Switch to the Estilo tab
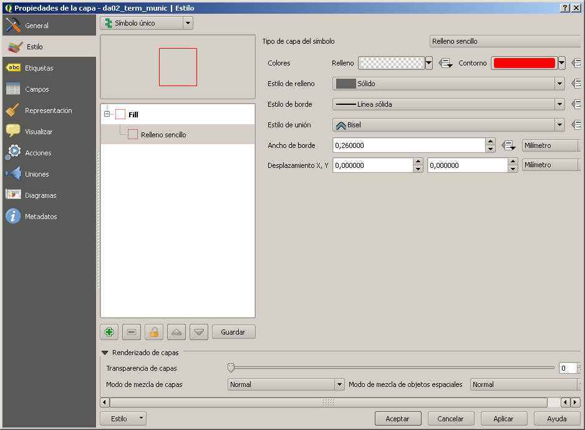This screenshot has height=430, width=585. coord(49,47)
